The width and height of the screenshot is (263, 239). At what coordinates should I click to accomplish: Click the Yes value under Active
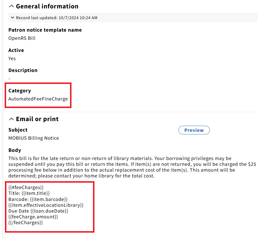coord(12,58)
